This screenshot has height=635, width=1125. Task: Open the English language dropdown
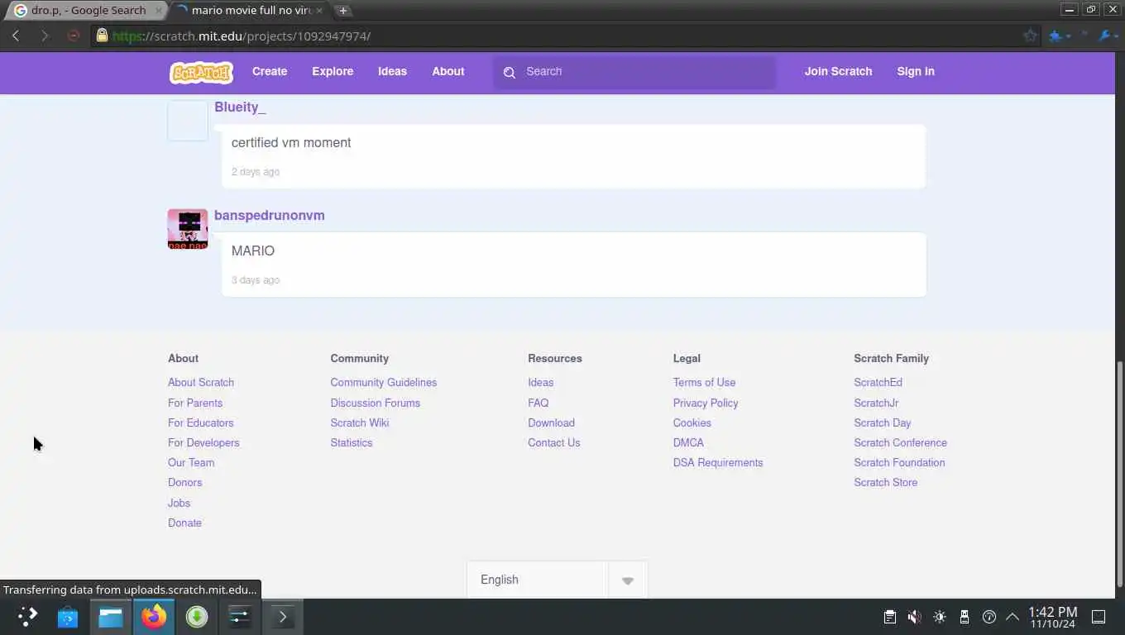pyautogui.click(x=557, y=580)
